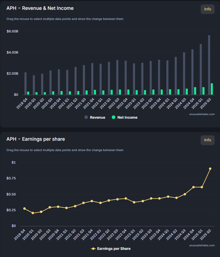This screenshot has height=257, width=220.
Task: Open Info on Earnings per share chart
Action: point(207,140)
